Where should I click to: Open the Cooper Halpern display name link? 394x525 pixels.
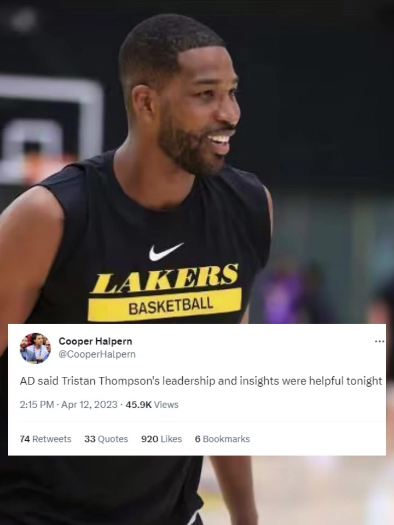click(x=95, y=341)
